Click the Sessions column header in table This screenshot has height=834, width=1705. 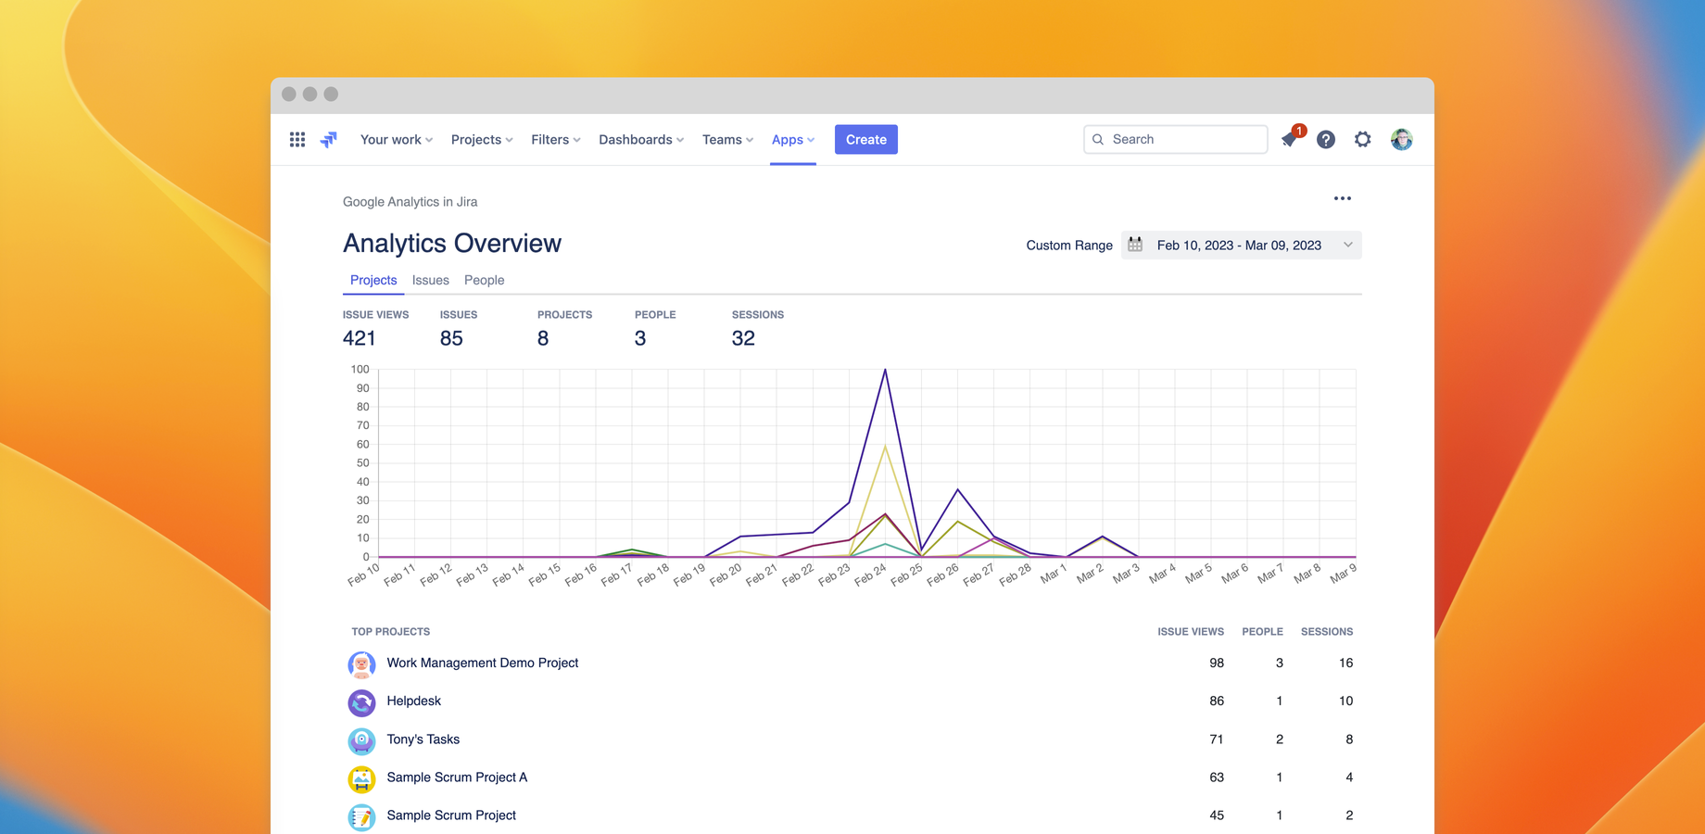(x=1327, y=632)
